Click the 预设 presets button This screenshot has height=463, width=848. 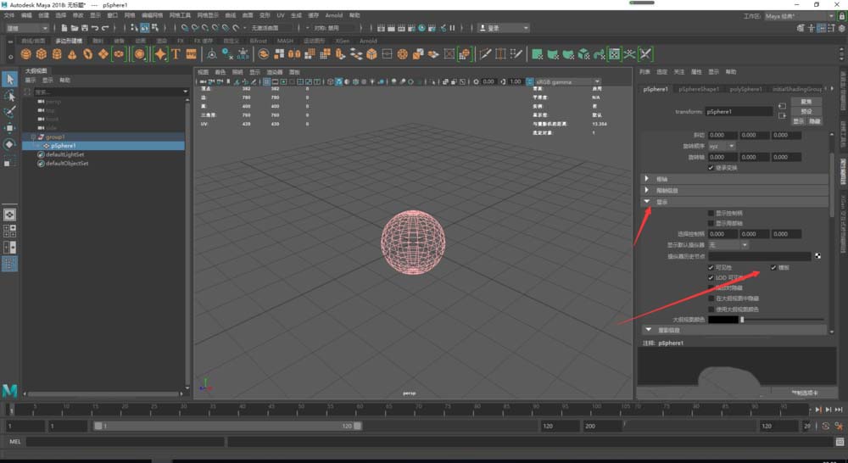pos(806,111)
